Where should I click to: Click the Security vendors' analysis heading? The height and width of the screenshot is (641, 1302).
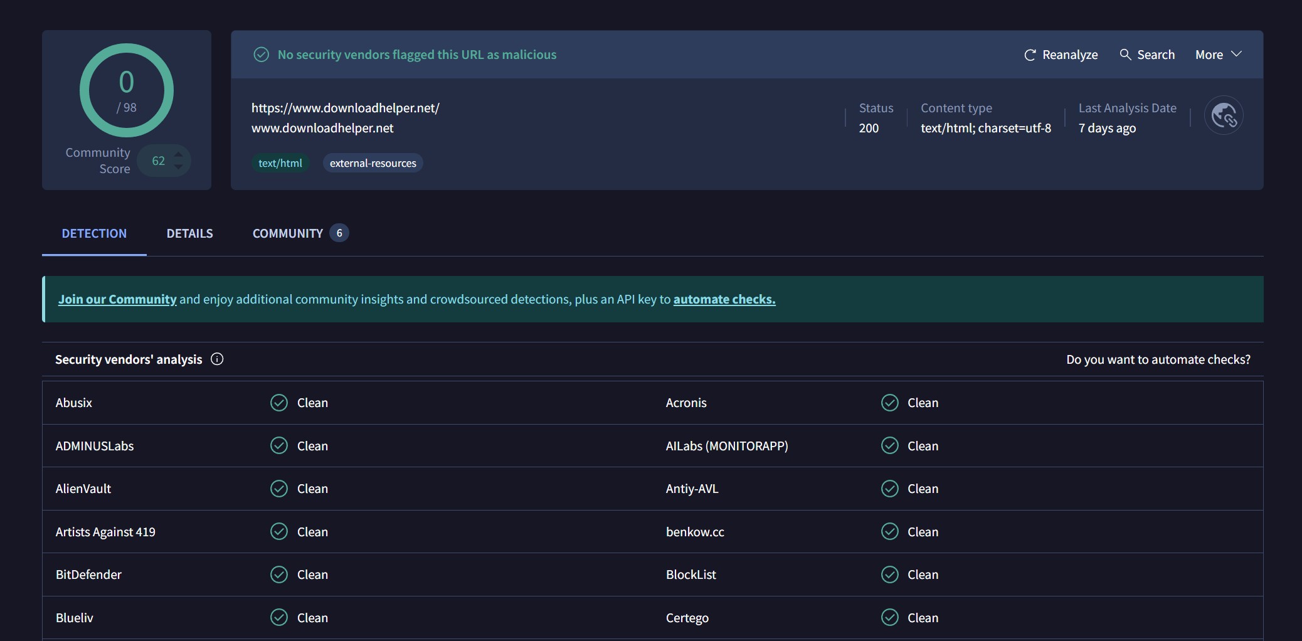[129, 359]
